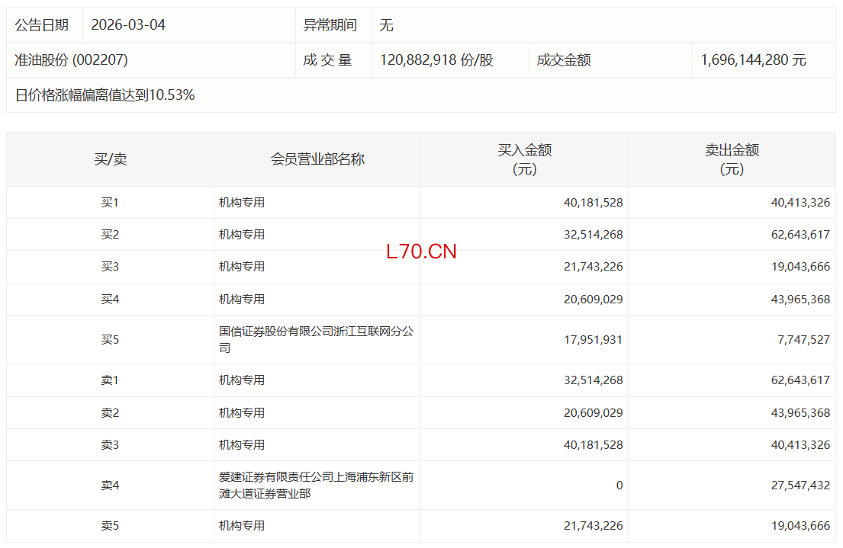The image size is (843, 548).
Task: Click the 卖出金额 (元) column header
Action: 732,159
